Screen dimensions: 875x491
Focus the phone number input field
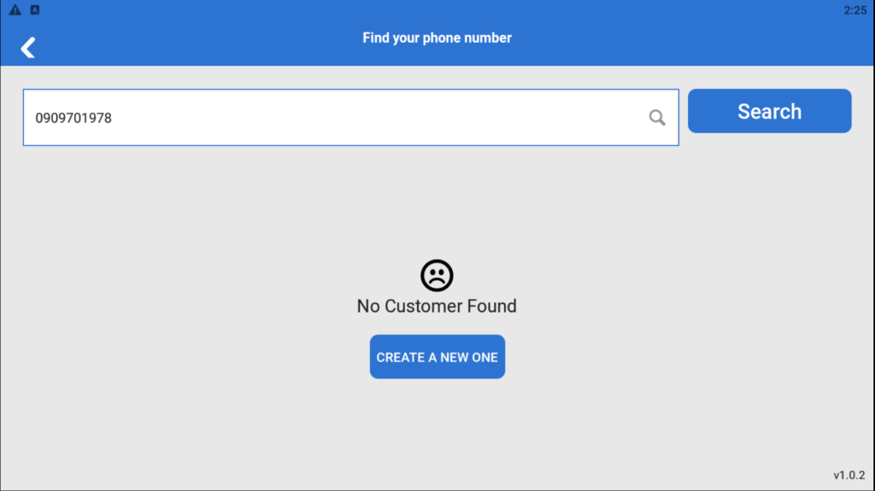click(350, 117)
